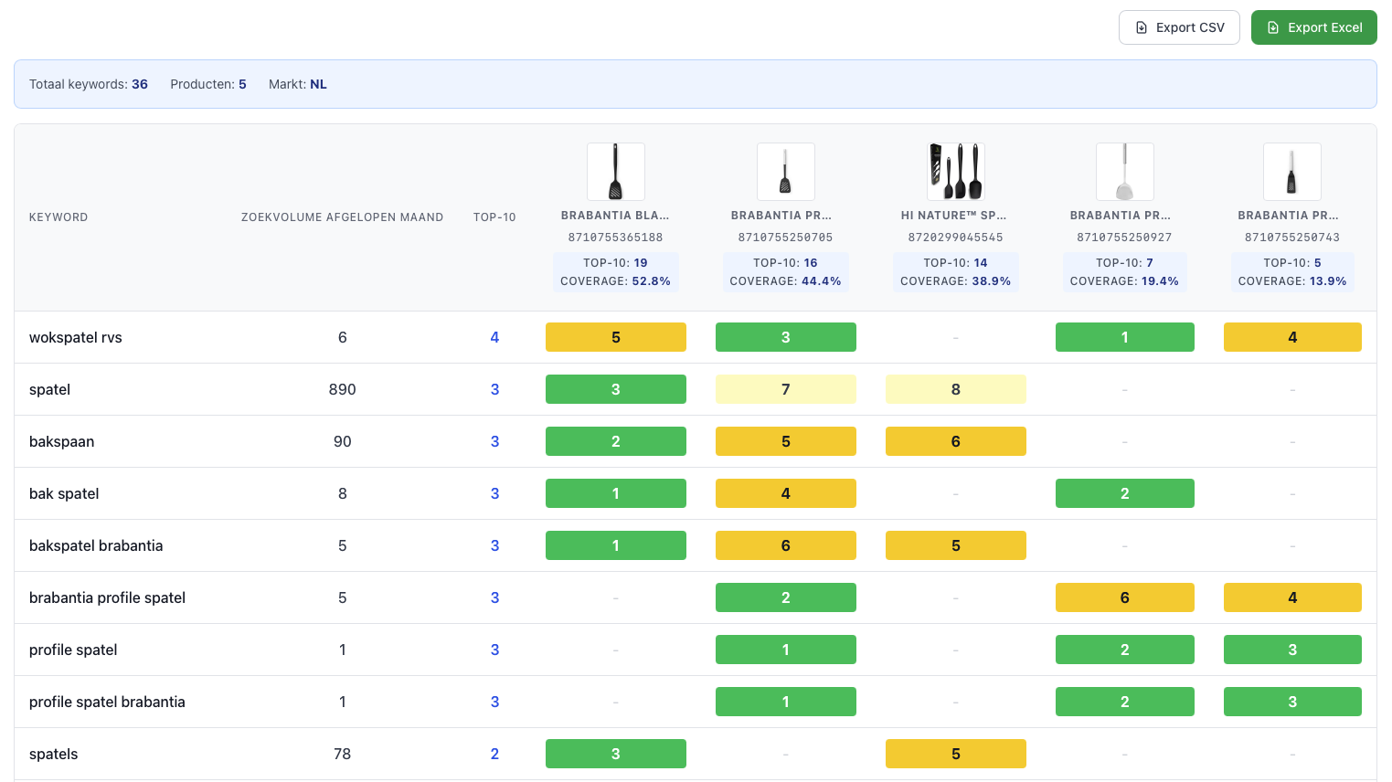Select the green rank 1 badge for bak spatel
The height and width of the screenshot is (782, 1392).
[x=615, y=492]
